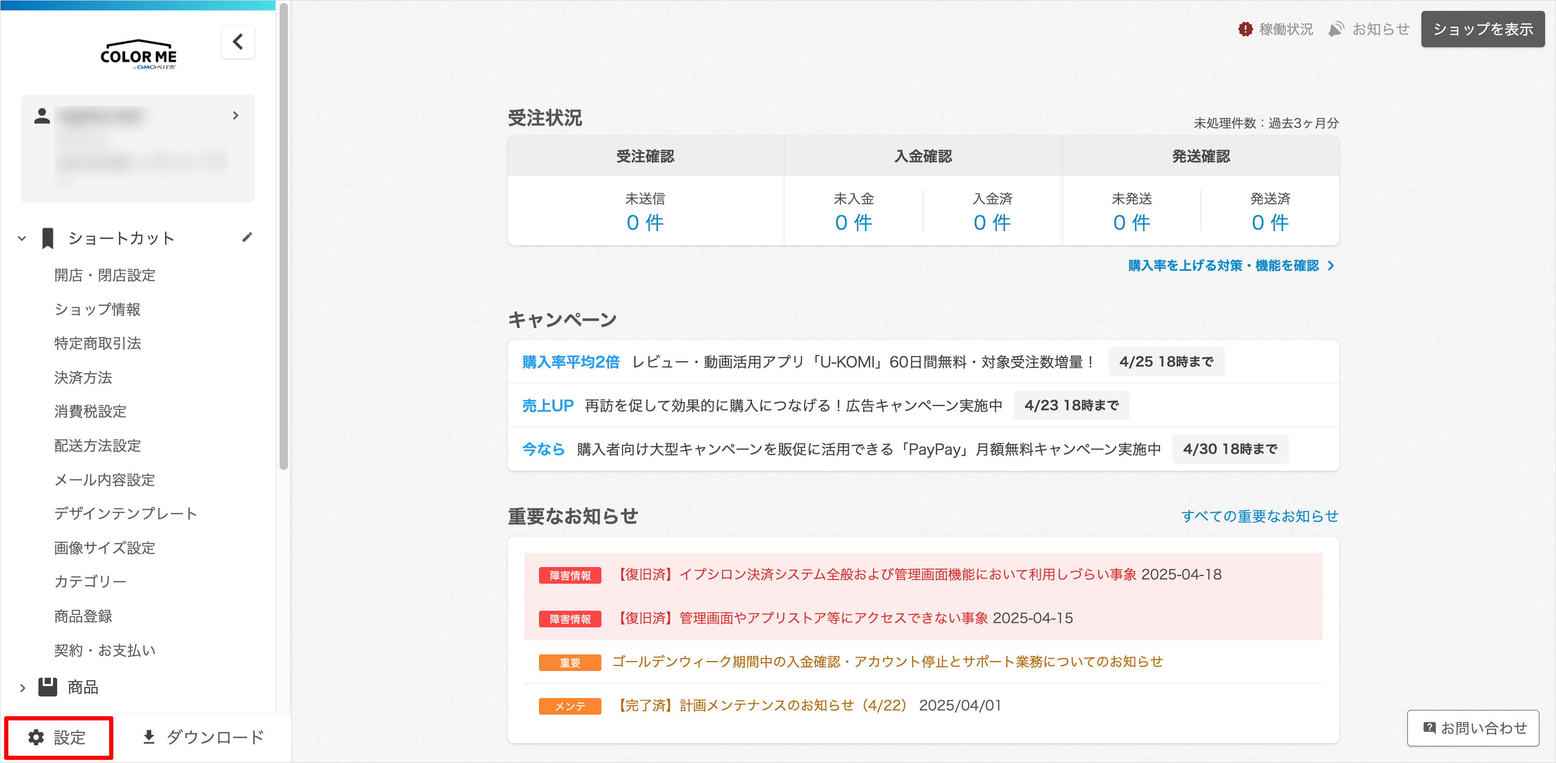Open ゴールデンウィーク期間中 support notice
The height and width of the screenshot is (763, 1556).
pos(887,662)
